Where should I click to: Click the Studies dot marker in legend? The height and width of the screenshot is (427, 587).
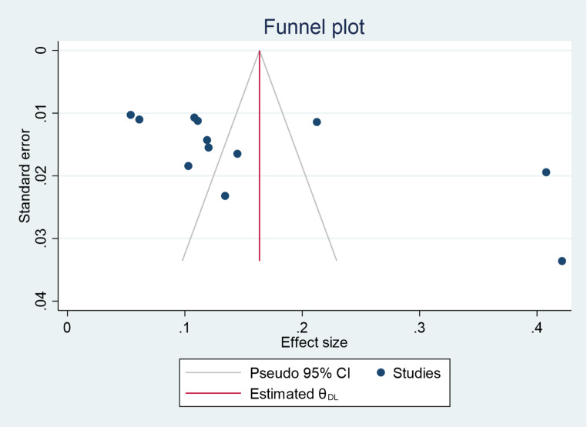pyautogui.click(x=381, y=374)
